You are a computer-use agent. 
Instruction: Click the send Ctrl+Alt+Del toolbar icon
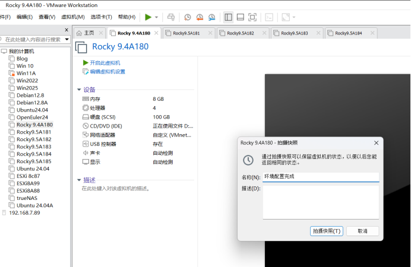point(171,17)
